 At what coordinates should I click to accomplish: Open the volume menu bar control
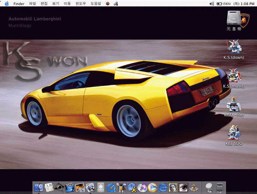pyautogui.click(x=211, y=4)
